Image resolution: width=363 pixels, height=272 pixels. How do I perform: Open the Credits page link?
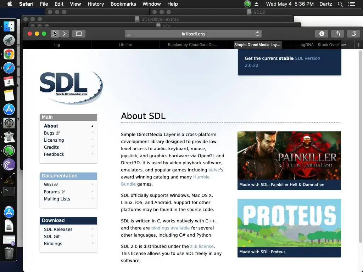pos(51,147)
